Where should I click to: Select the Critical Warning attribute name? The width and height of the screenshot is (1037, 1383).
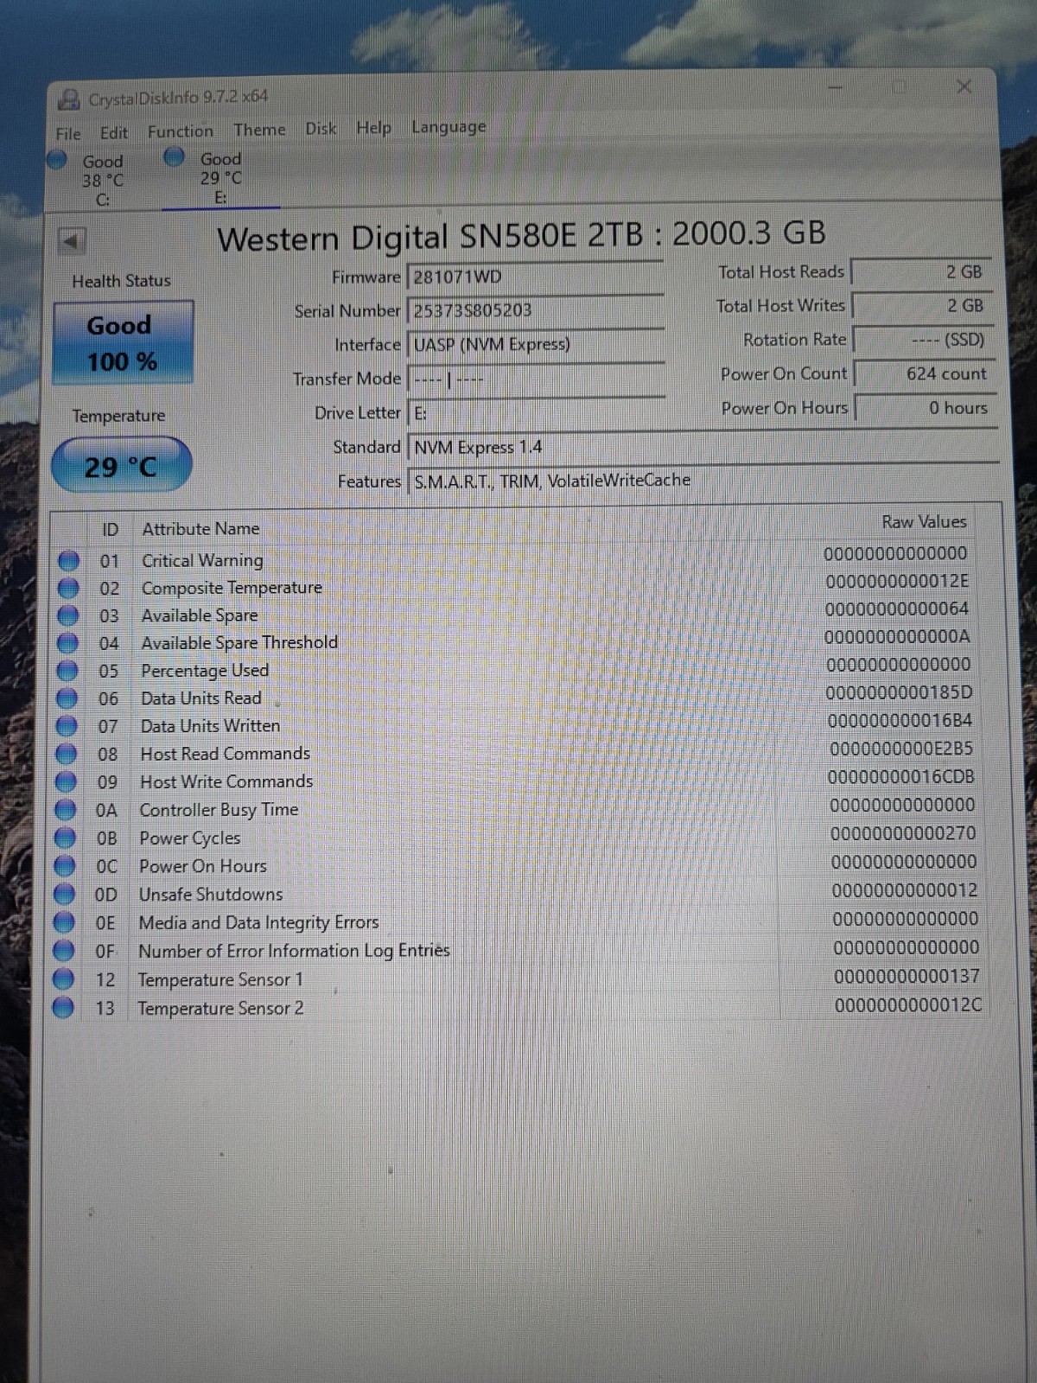(x=202, y=560)
